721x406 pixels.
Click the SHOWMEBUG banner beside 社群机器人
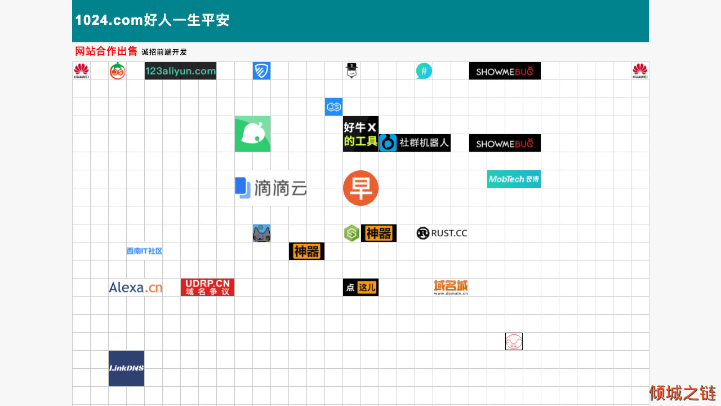coord(505,143)
